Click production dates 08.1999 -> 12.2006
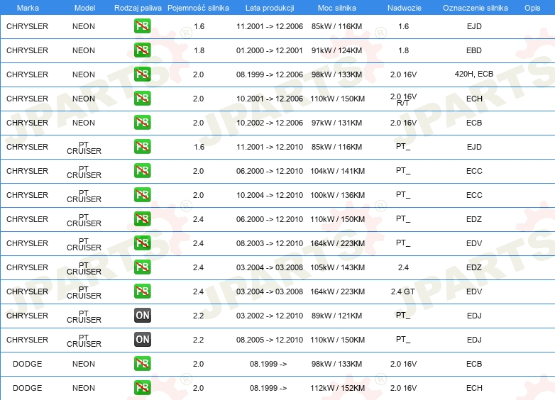Screen dimensions: 555x400 pos(270,74)
